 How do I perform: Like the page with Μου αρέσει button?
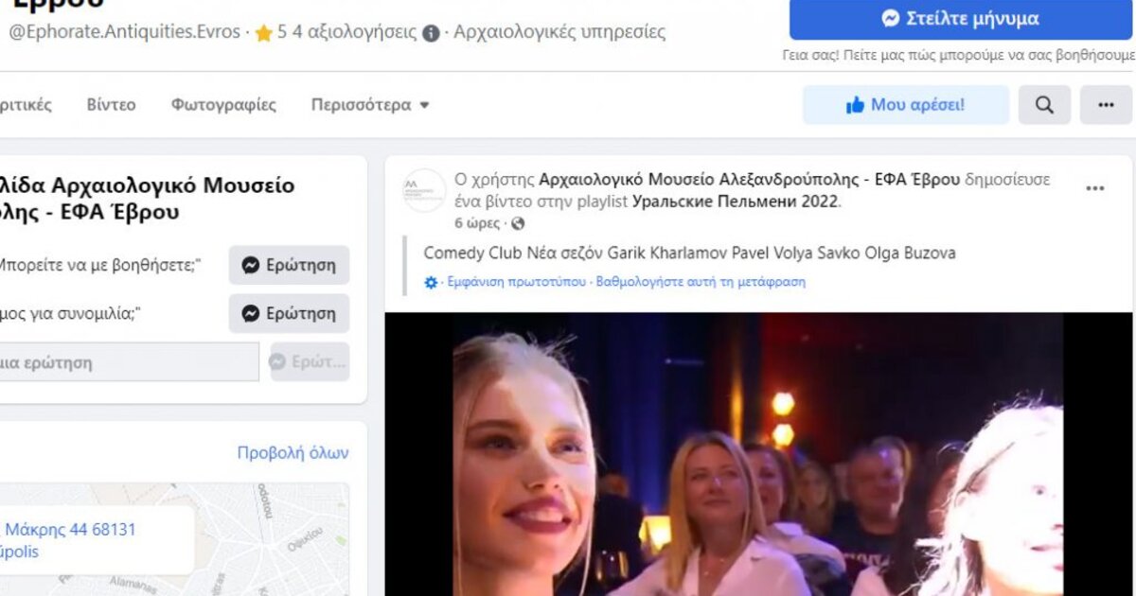coord(905,105)
